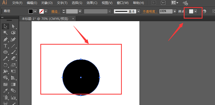The width and height of the screenshot is (215, 105).
Task: Select the Selection tool (black arrow)
Action: point(5,26)
